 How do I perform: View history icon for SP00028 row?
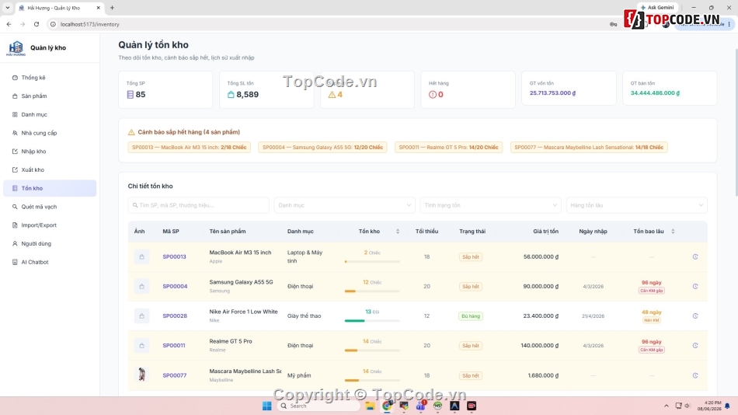tap(695, 316)
